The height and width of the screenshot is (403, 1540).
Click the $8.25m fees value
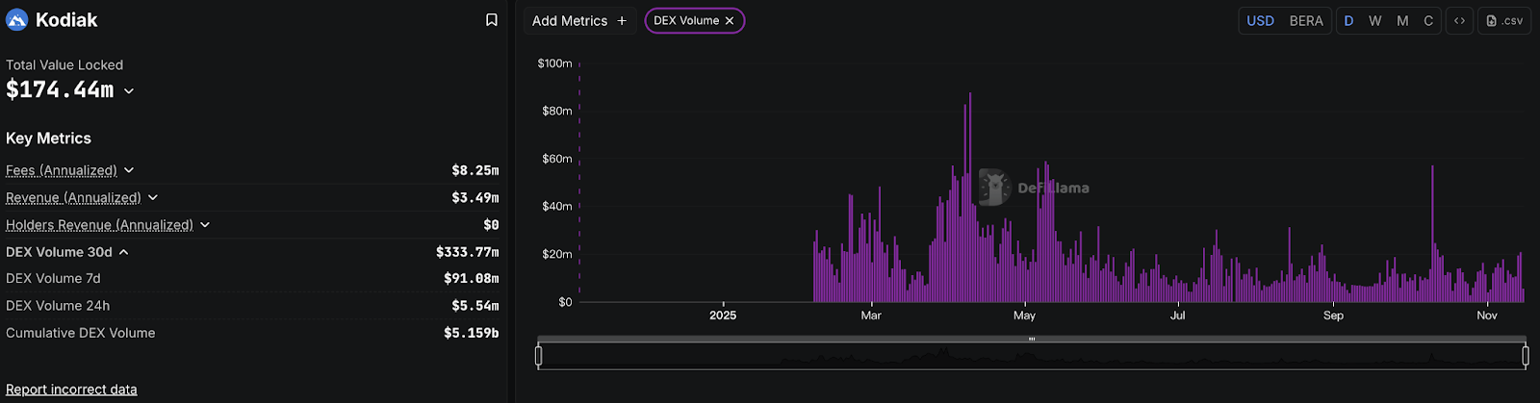pyautogui.click(x=475, y=170)
